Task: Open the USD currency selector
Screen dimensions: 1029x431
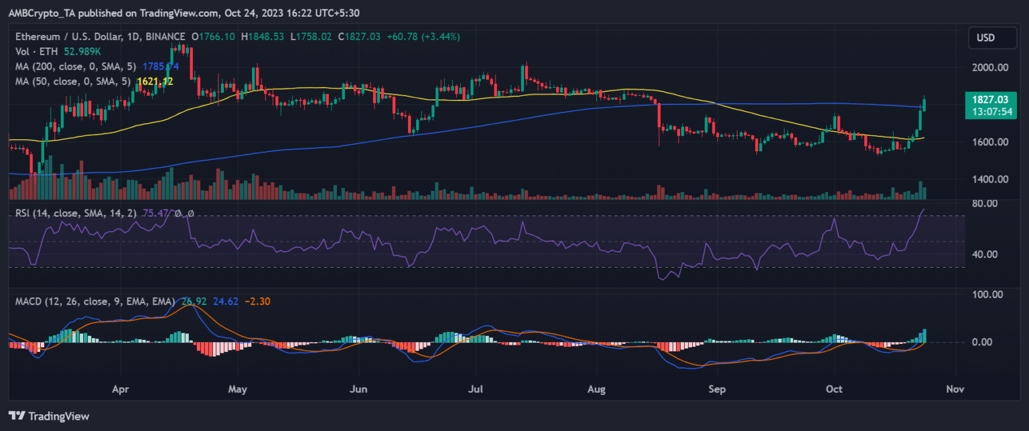Action: (992, 37)
